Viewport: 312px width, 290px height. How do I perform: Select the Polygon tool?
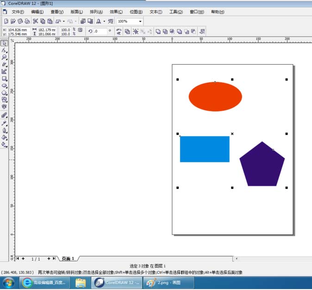point(4,93)
